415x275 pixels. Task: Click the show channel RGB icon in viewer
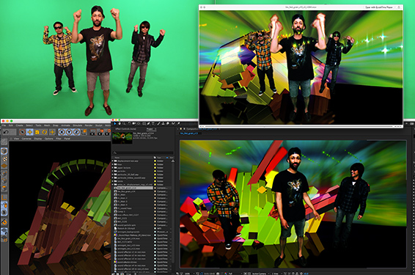point(225,274)
